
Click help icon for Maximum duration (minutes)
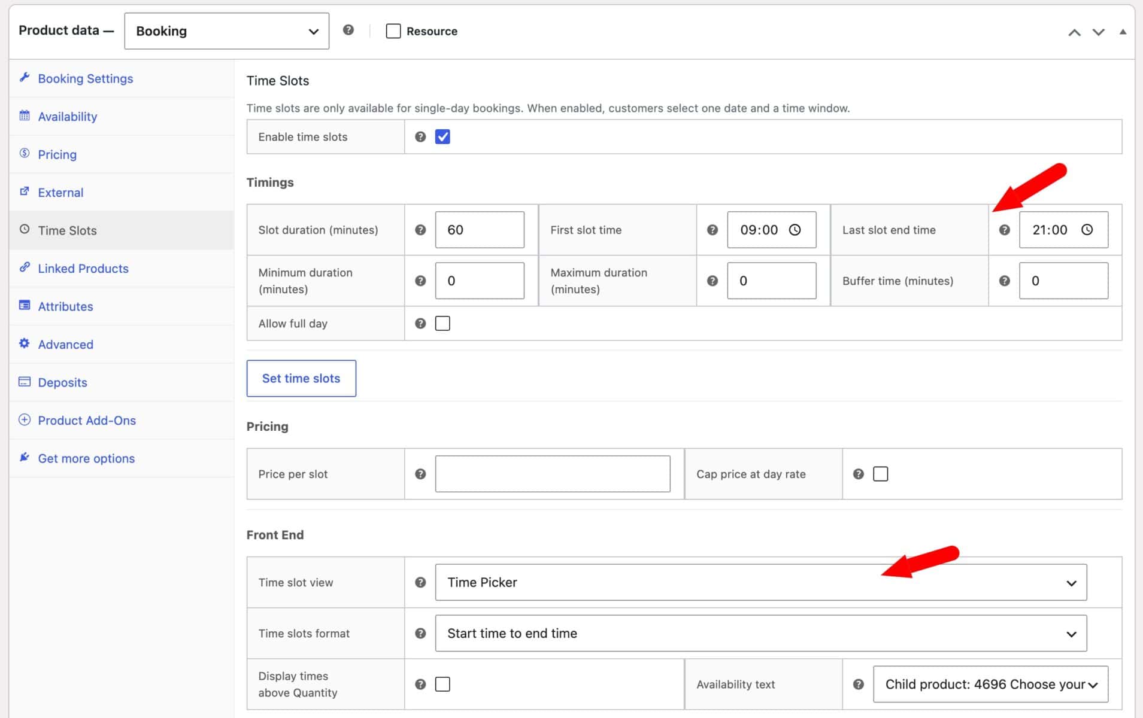tap(713, 281)
